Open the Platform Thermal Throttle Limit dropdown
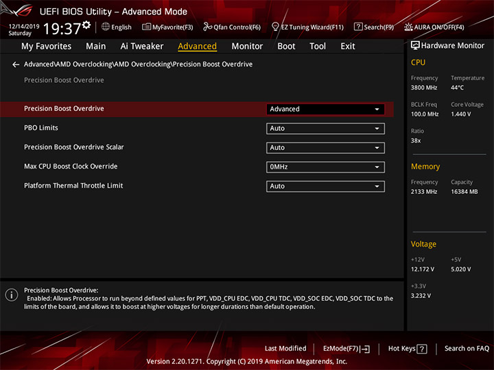Image resolution: width=494 pixels, height=370 pixels. (325, 186)
